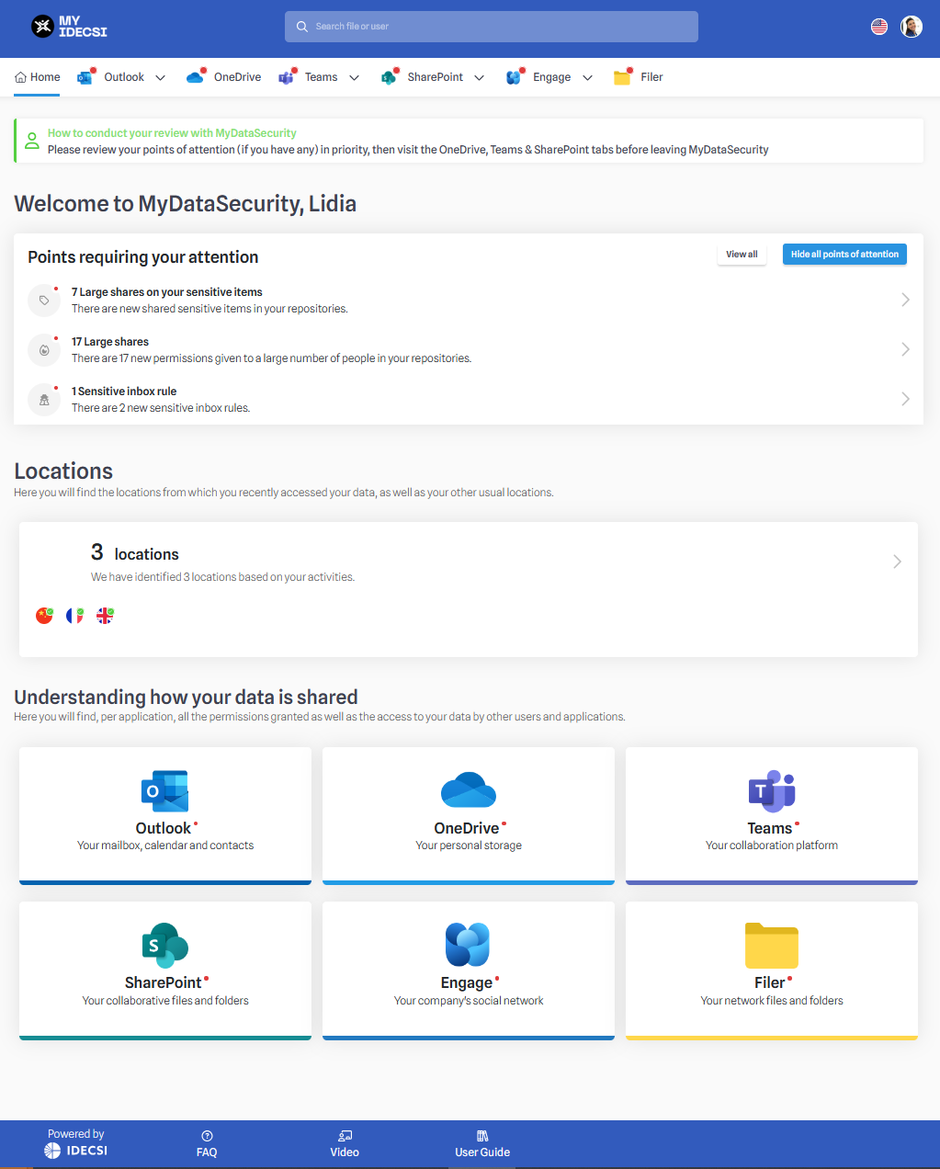This screenshot has width=940, height=1169.
Task: Open chevron for 17 Large shares row
Action: pyautogui.click(x=905, y=349)
